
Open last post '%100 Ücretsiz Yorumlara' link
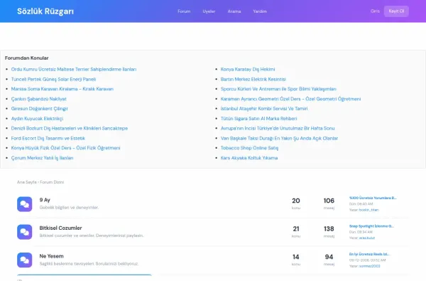373,198
